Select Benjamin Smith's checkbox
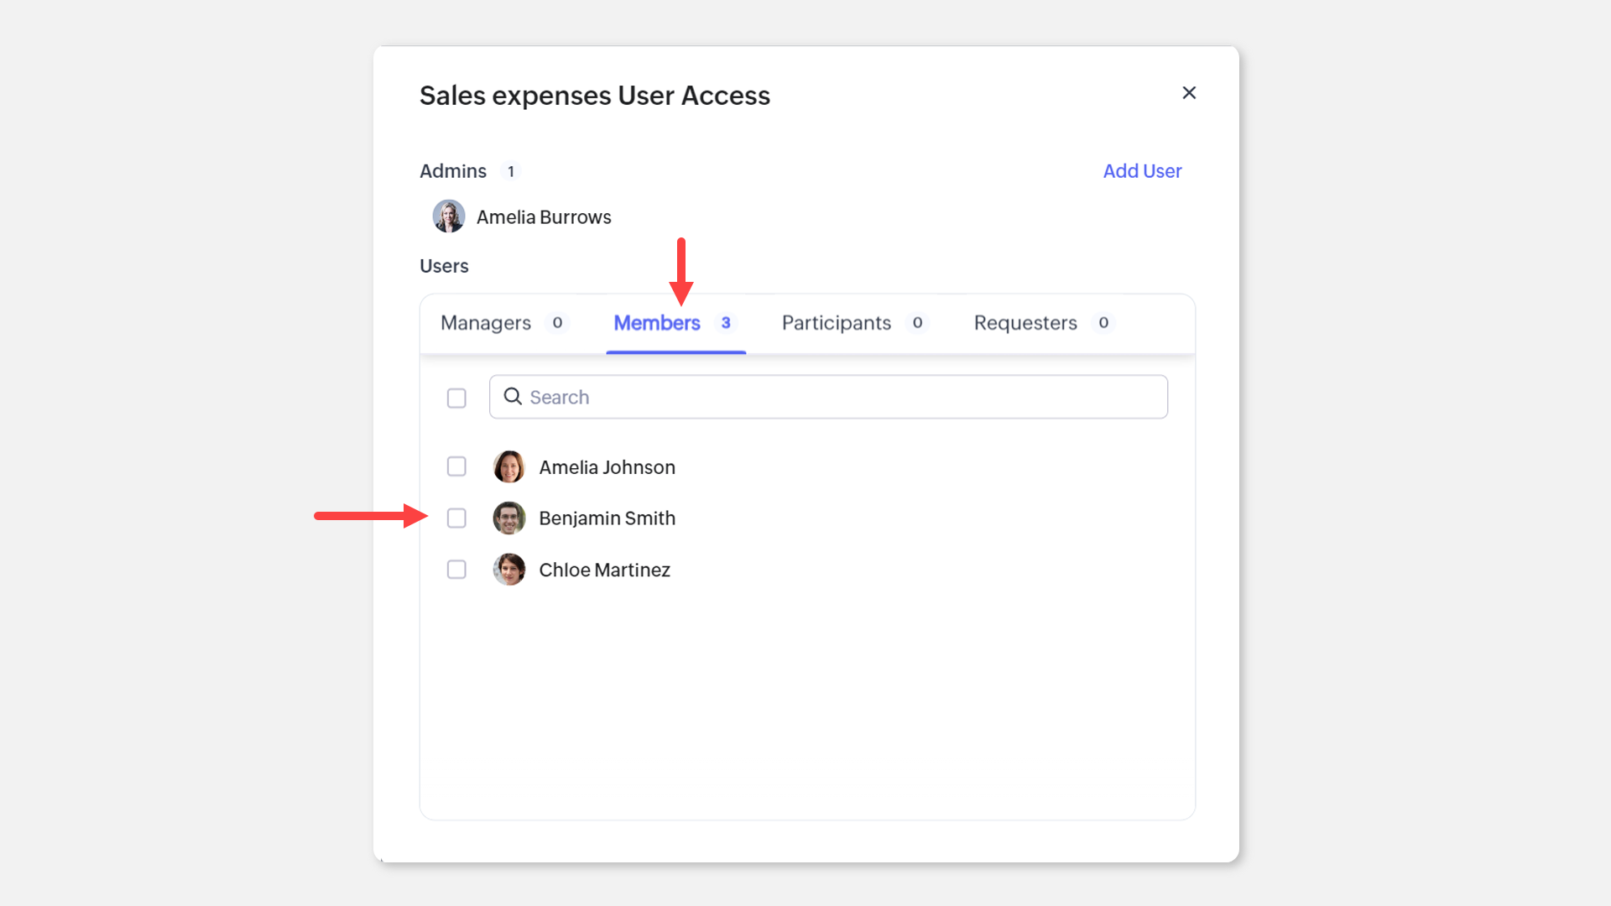Image resolution: width=1611 pixels, height=906 pixels. 456,518
